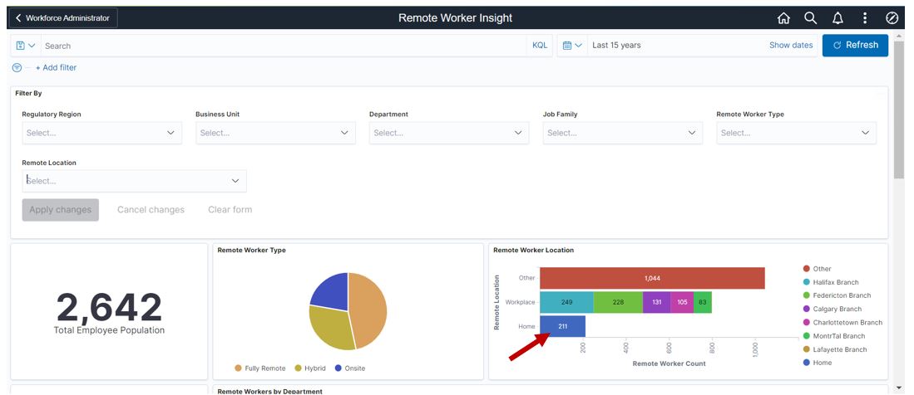The width and height of the screenshot is (914, 395).
Task: Click the Halifax bar segment 249
Action: coord(566,303)
